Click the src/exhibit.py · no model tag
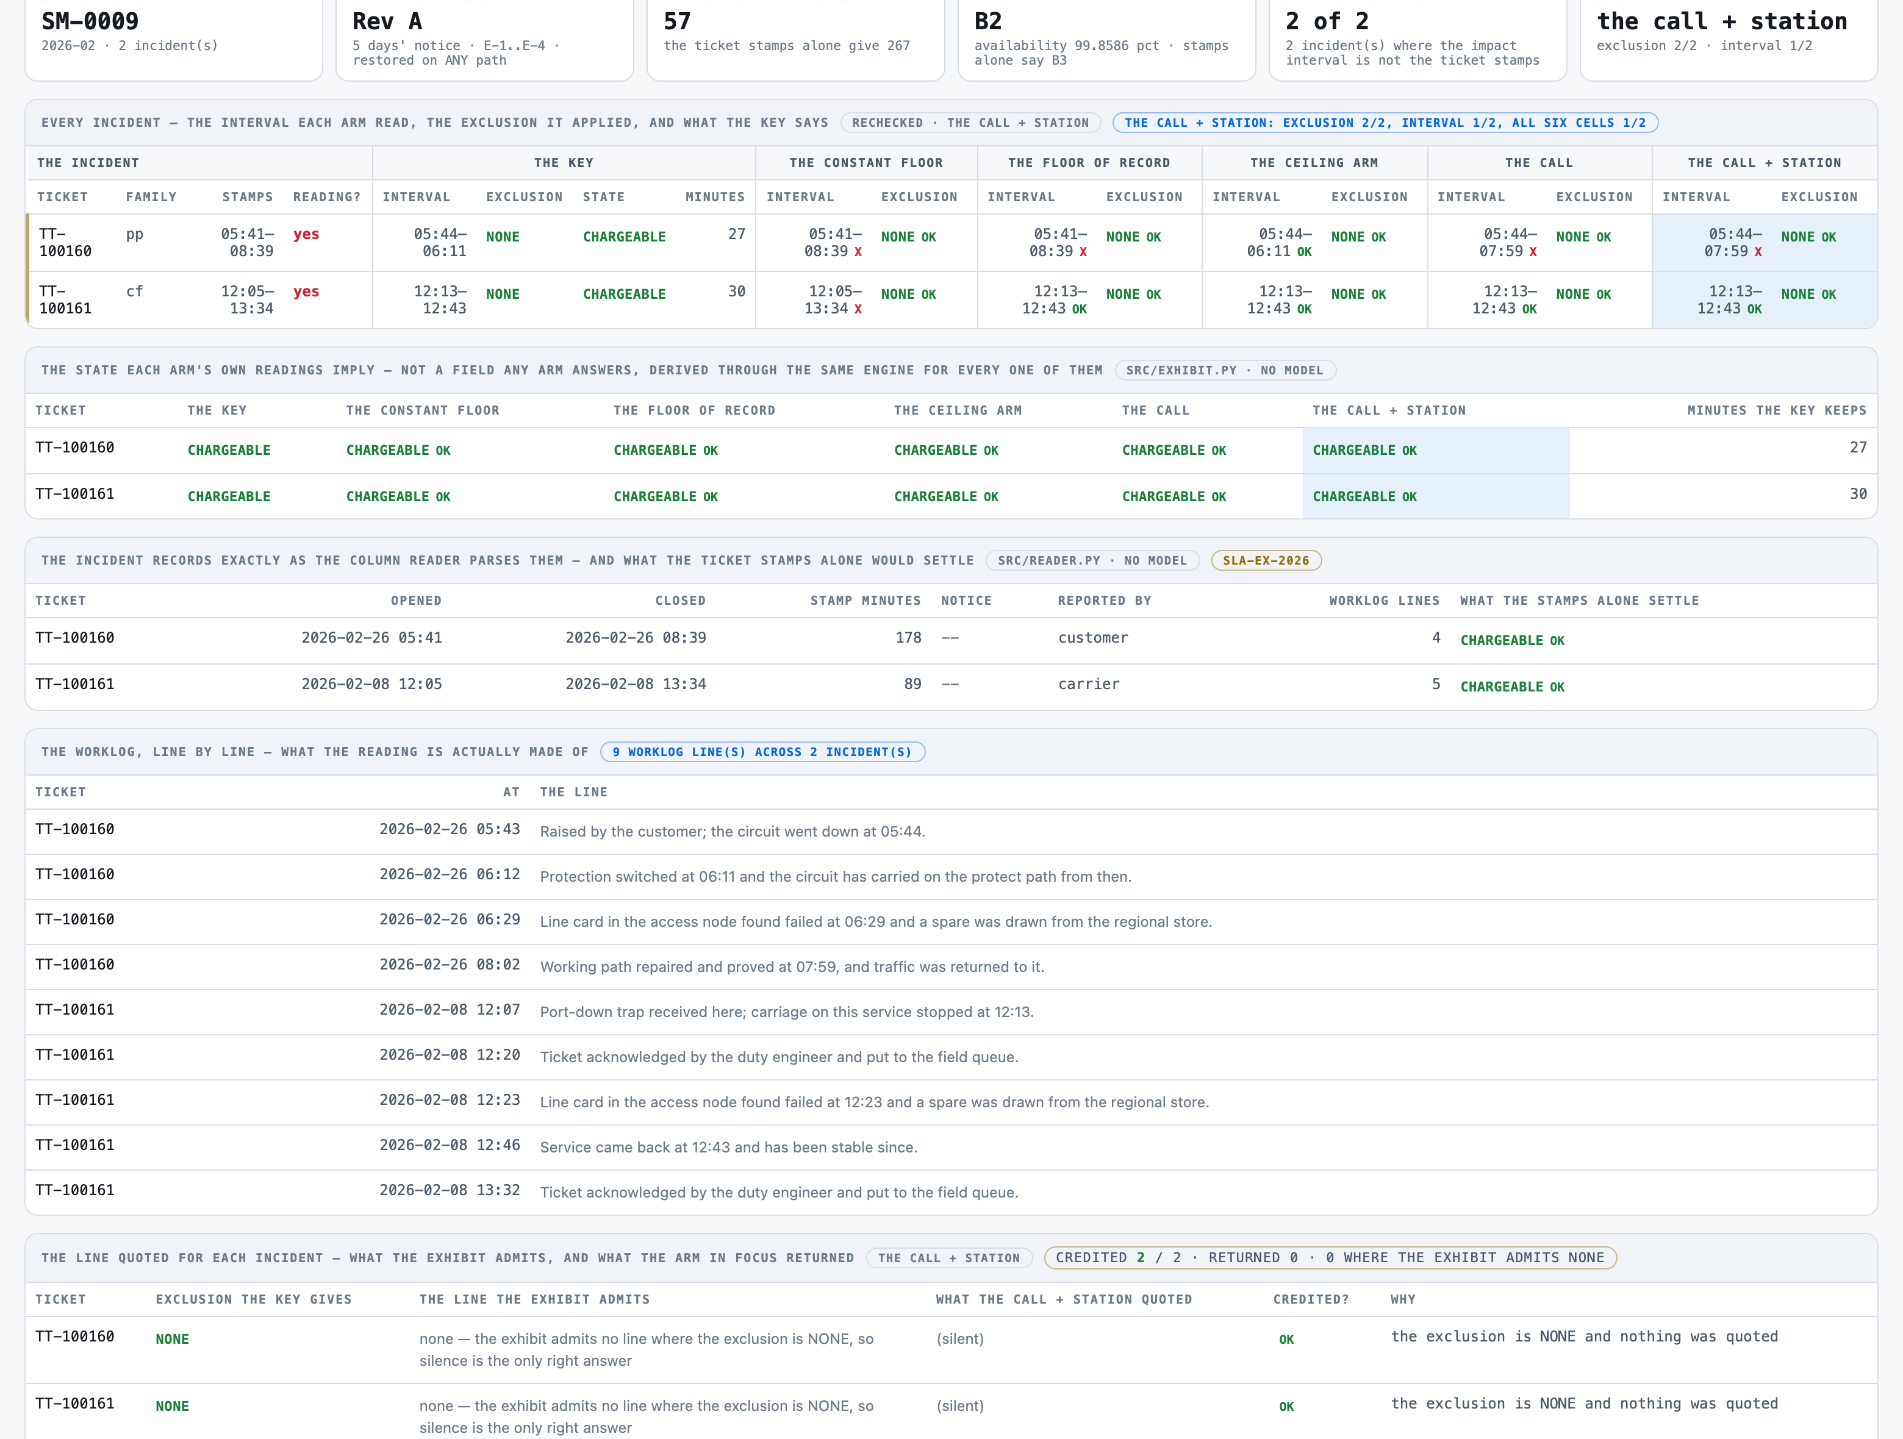This screenshot has width=1903, height=1439. click(1225, 371)
